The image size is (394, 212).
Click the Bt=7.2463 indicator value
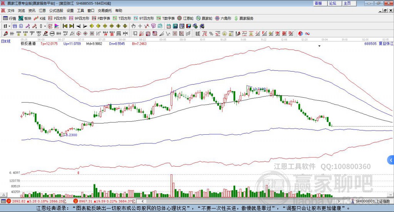point(139,43)
